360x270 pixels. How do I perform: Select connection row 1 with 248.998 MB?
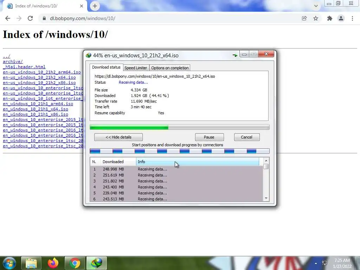coord(176,169)
